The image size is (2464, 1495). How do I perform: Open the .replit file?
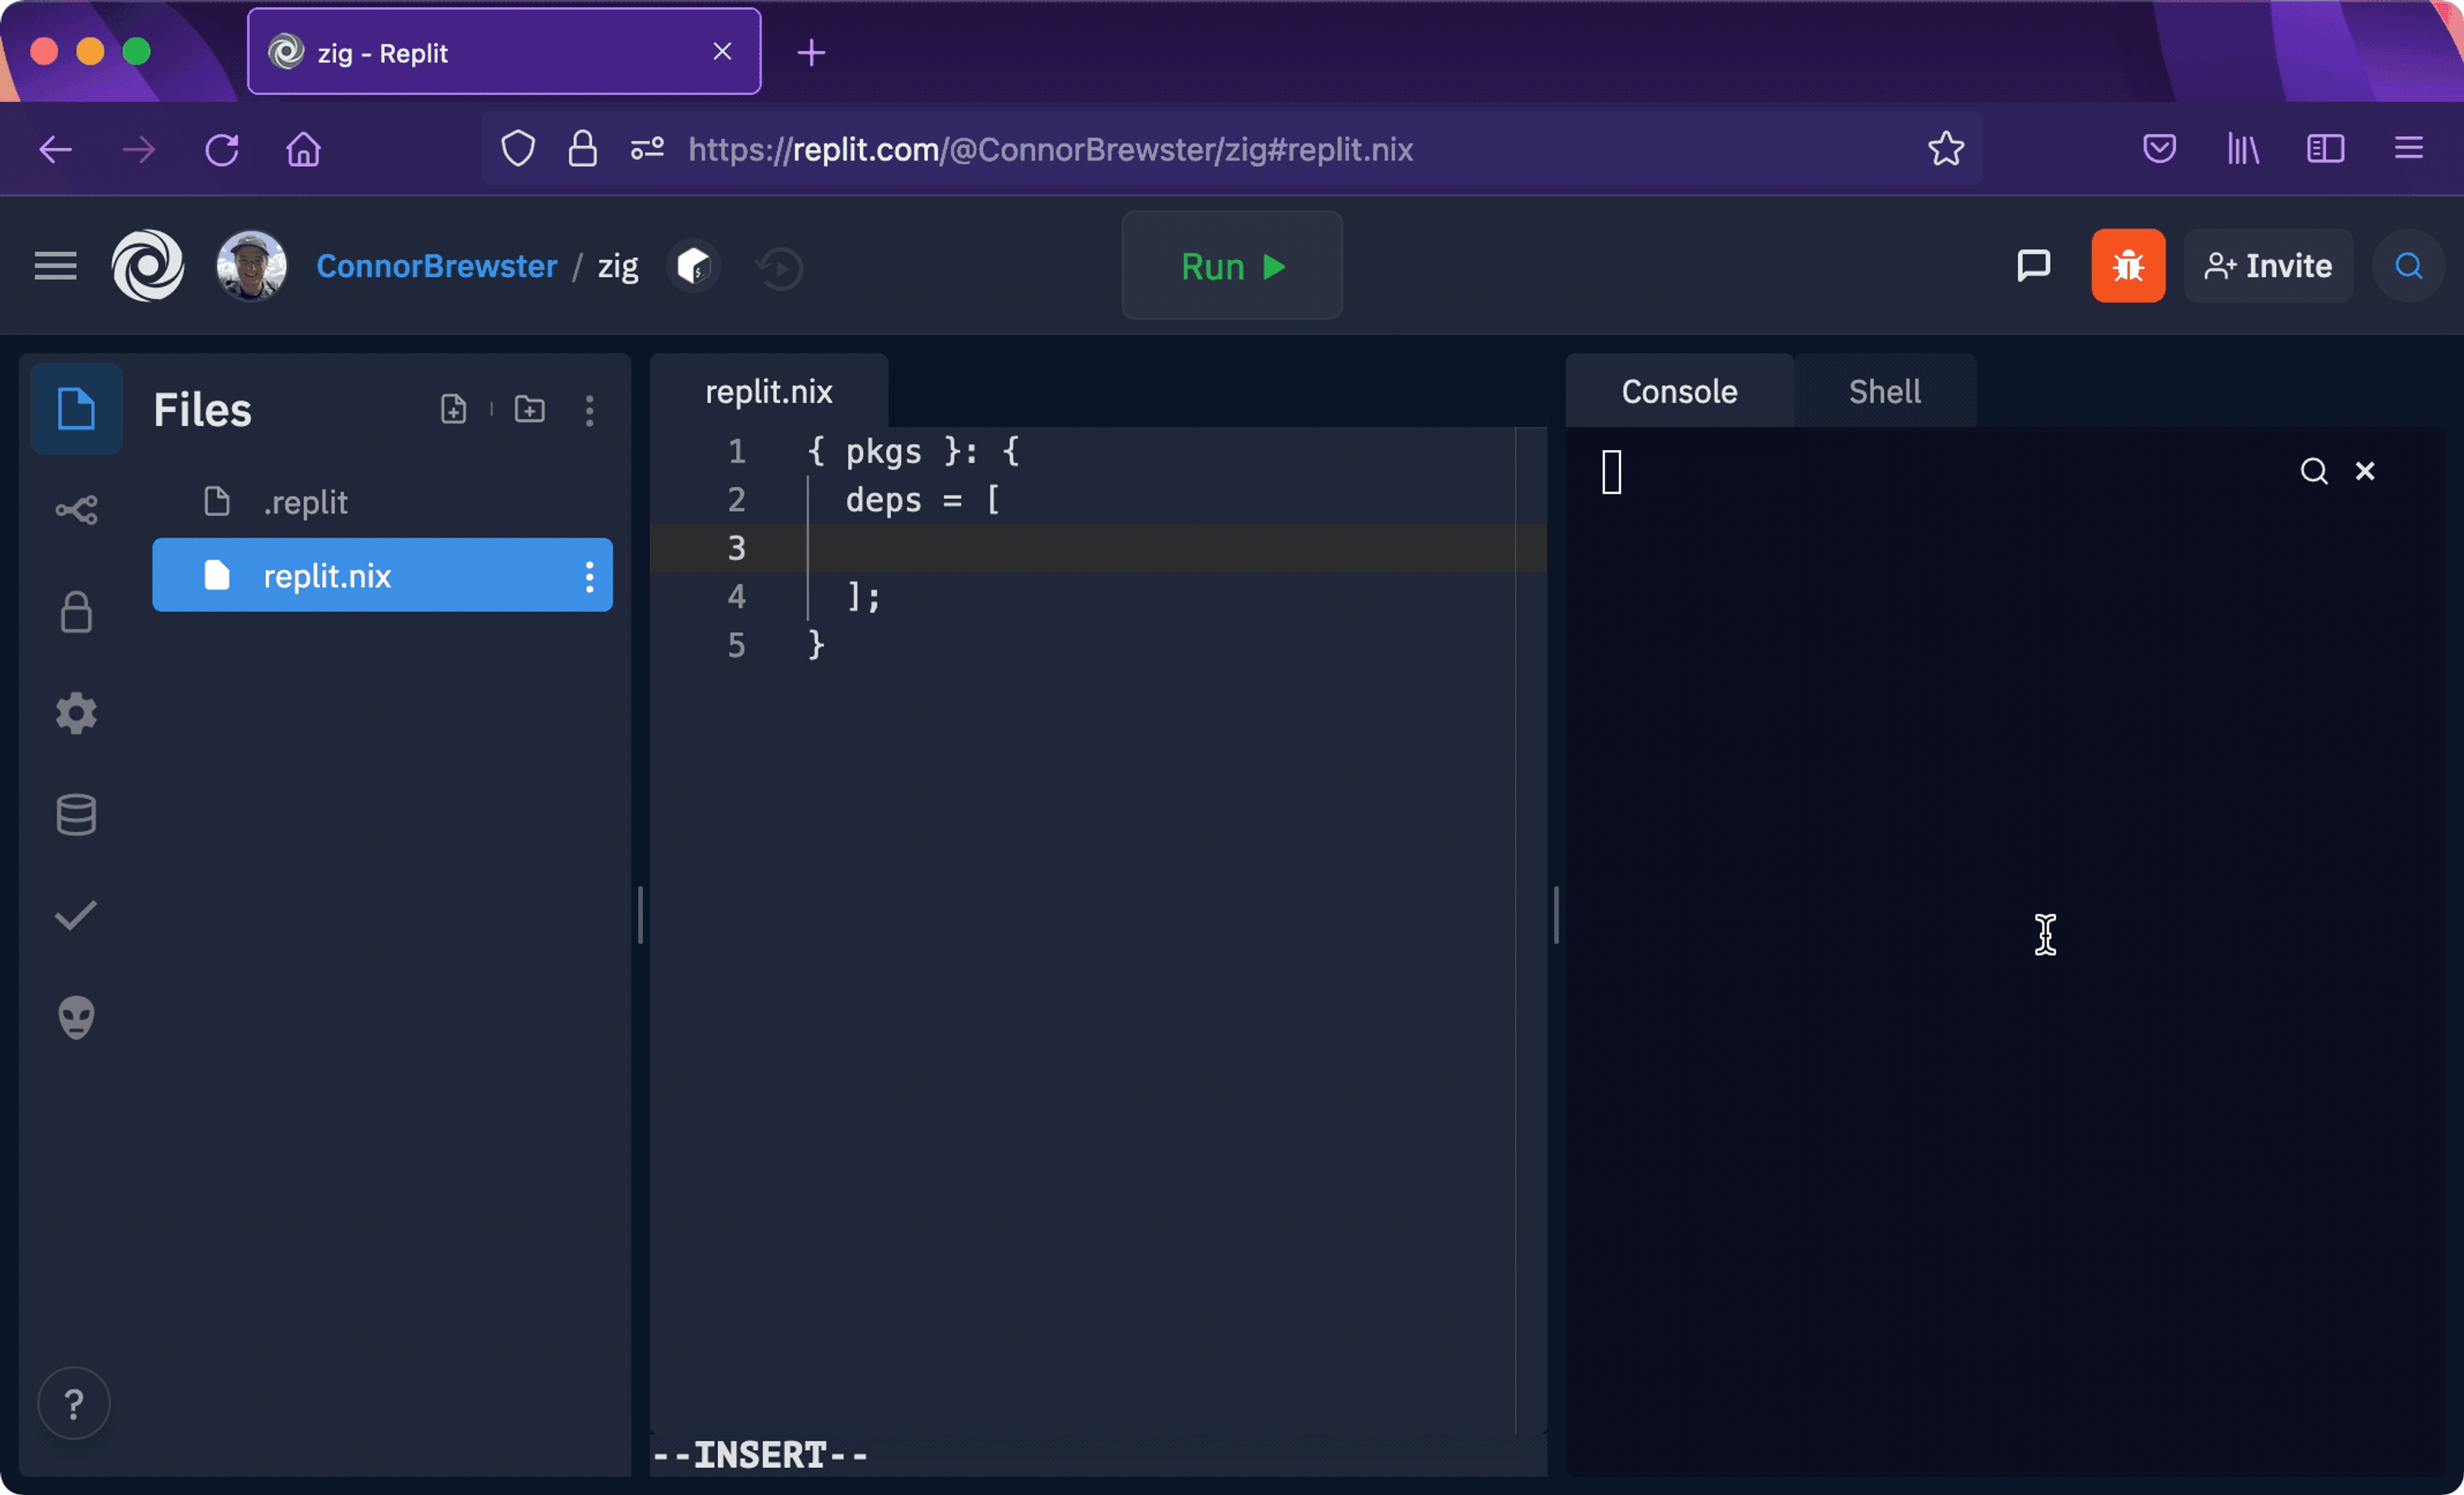coord(305,502)
